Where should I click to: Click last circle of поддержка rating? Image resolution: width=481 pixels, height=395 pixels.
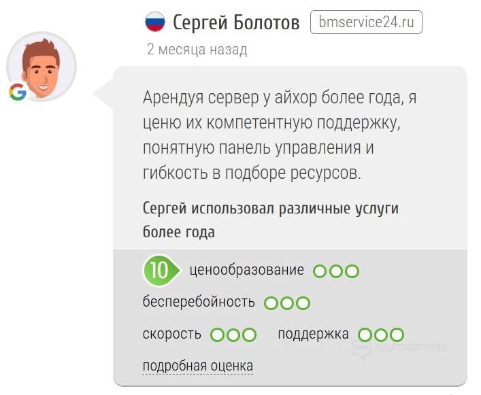[x=397, y=335]
